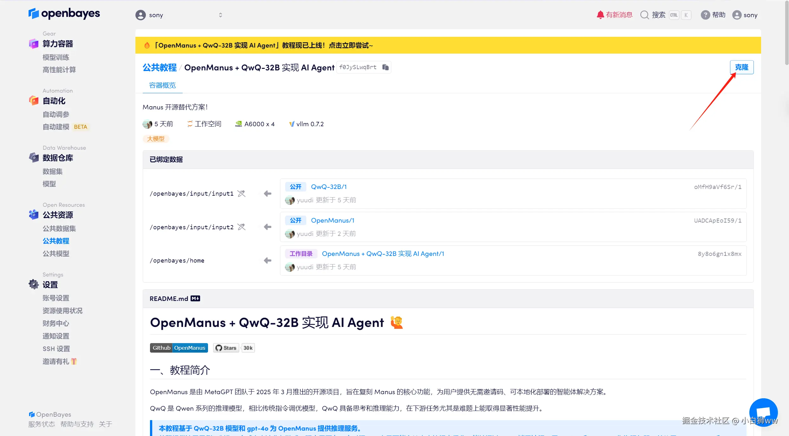The width and height of the screenshot is (789, 436).
Task: Open 模型训练 in the sidebar
Action: click(x=56, y=57)
